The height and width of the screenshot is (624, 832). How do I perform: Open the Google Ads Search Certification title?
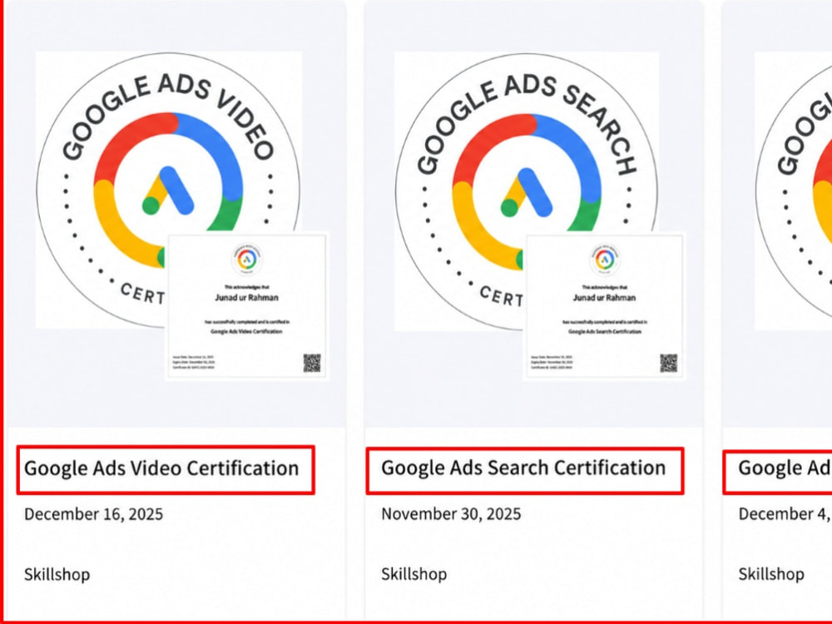click(523, 468)
